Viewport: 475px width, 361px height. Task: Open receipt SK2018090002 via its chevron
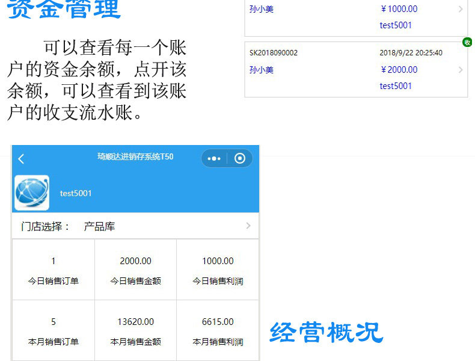click(x=461, y=70)
